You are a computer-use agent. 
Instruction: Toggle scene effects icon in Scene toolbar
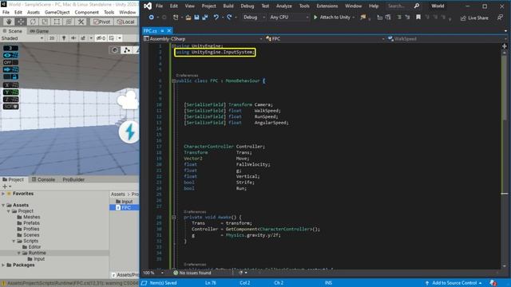83,38
